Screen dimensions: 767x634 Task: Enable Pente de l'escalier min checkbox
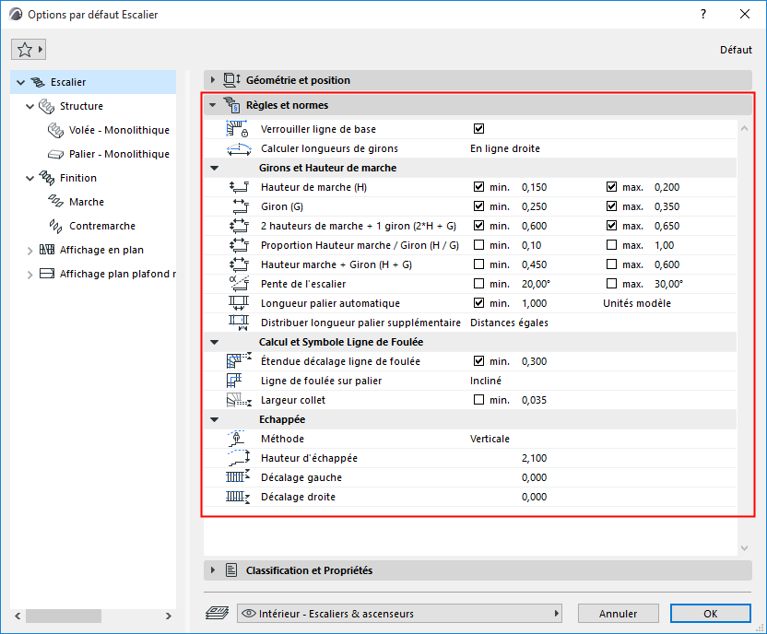pyautogui.click(x=478, y=284)
